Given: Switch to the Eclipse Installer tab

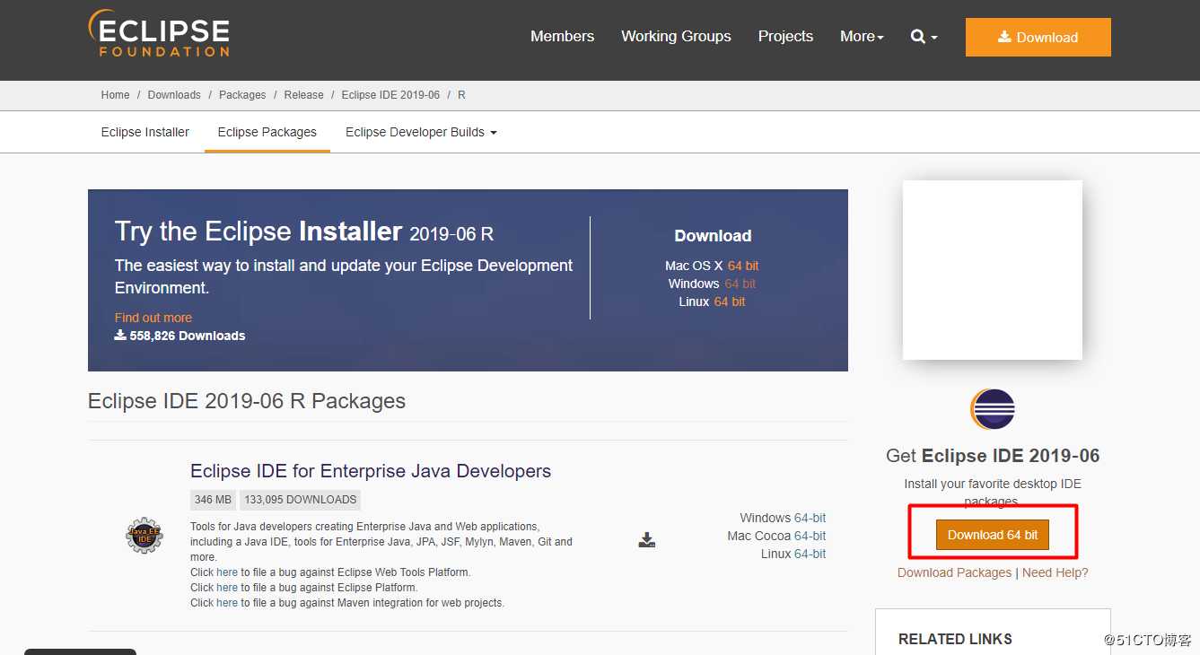Looking at the screenshot, I should pos(145,132).
